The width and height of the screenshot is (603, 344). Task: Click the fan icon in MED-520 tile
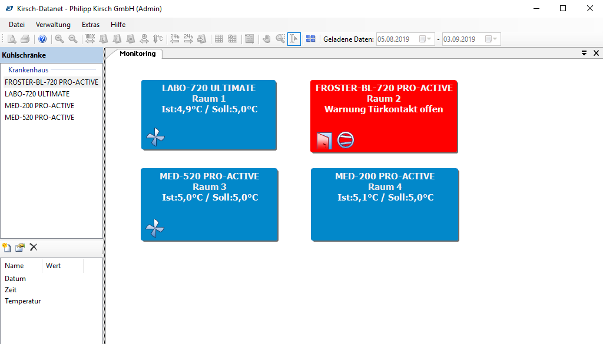155,228
